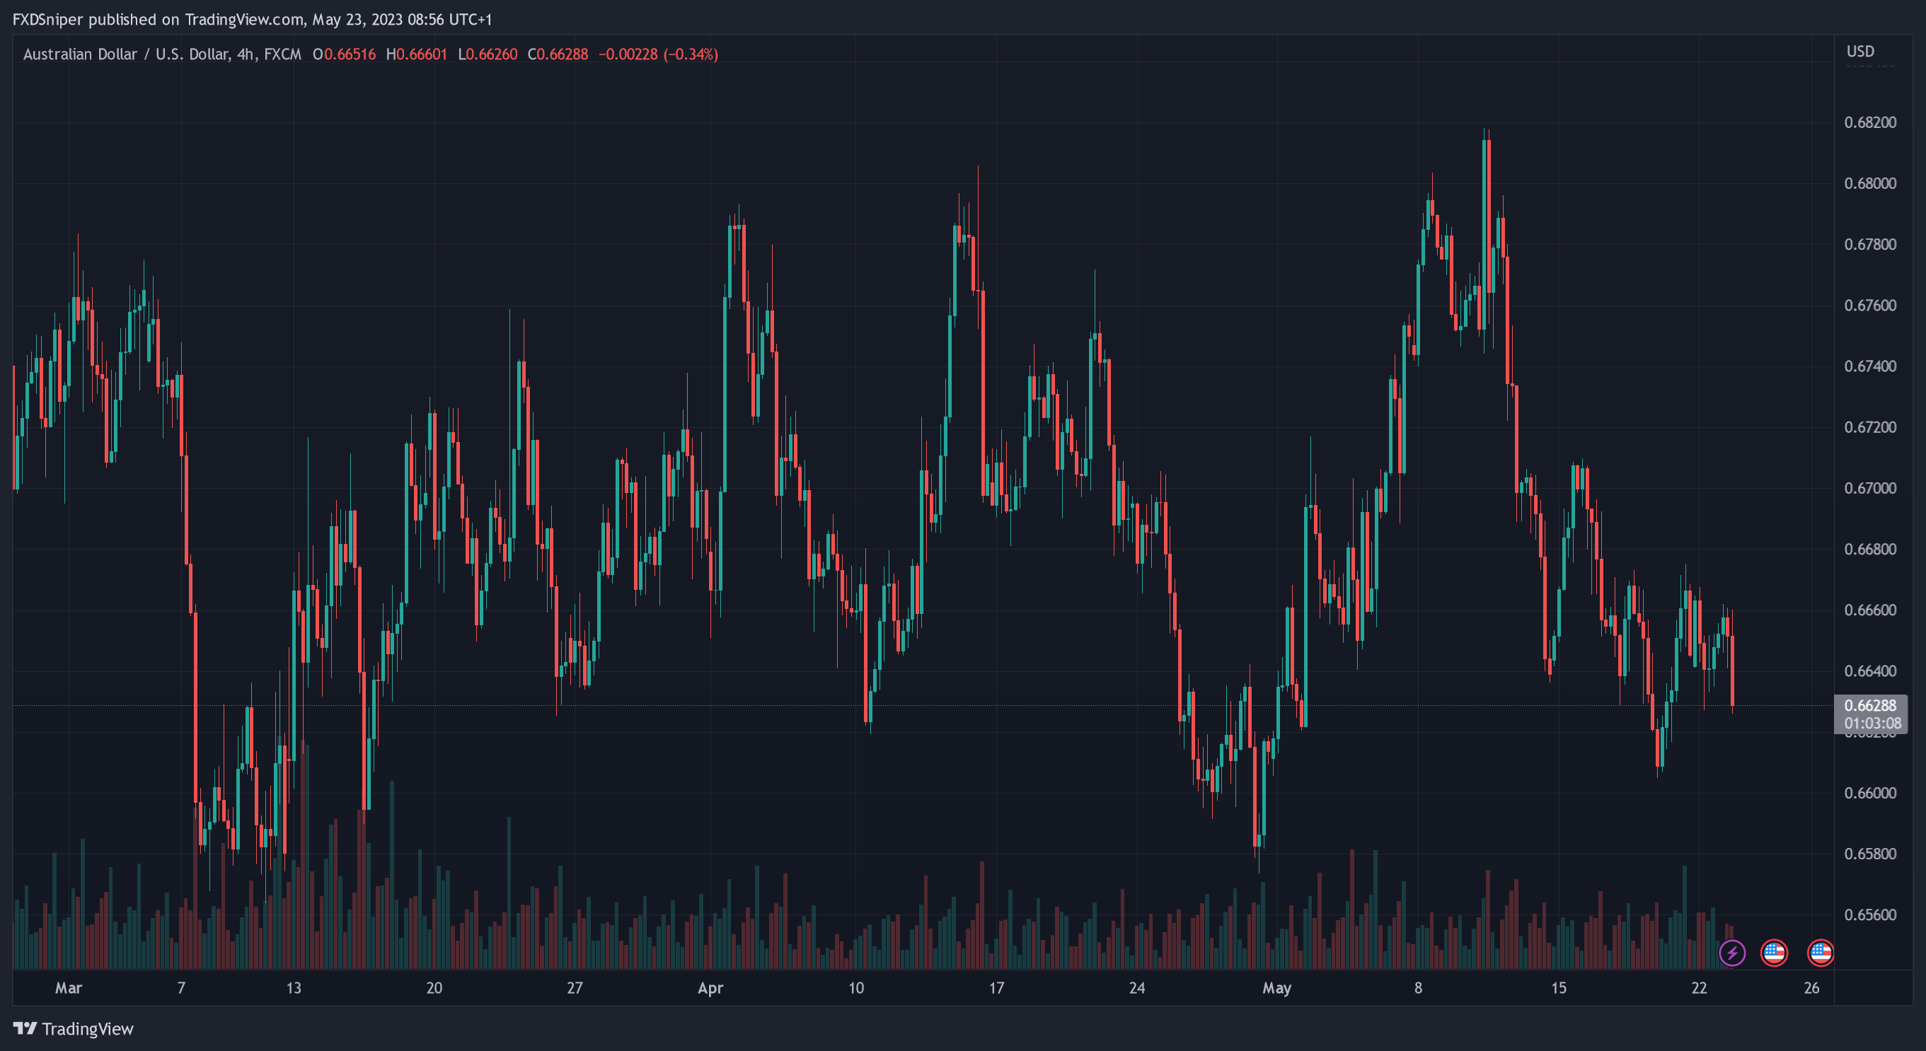
Task: Click the May label on the time axis
Action: (x=1276, y=988)
